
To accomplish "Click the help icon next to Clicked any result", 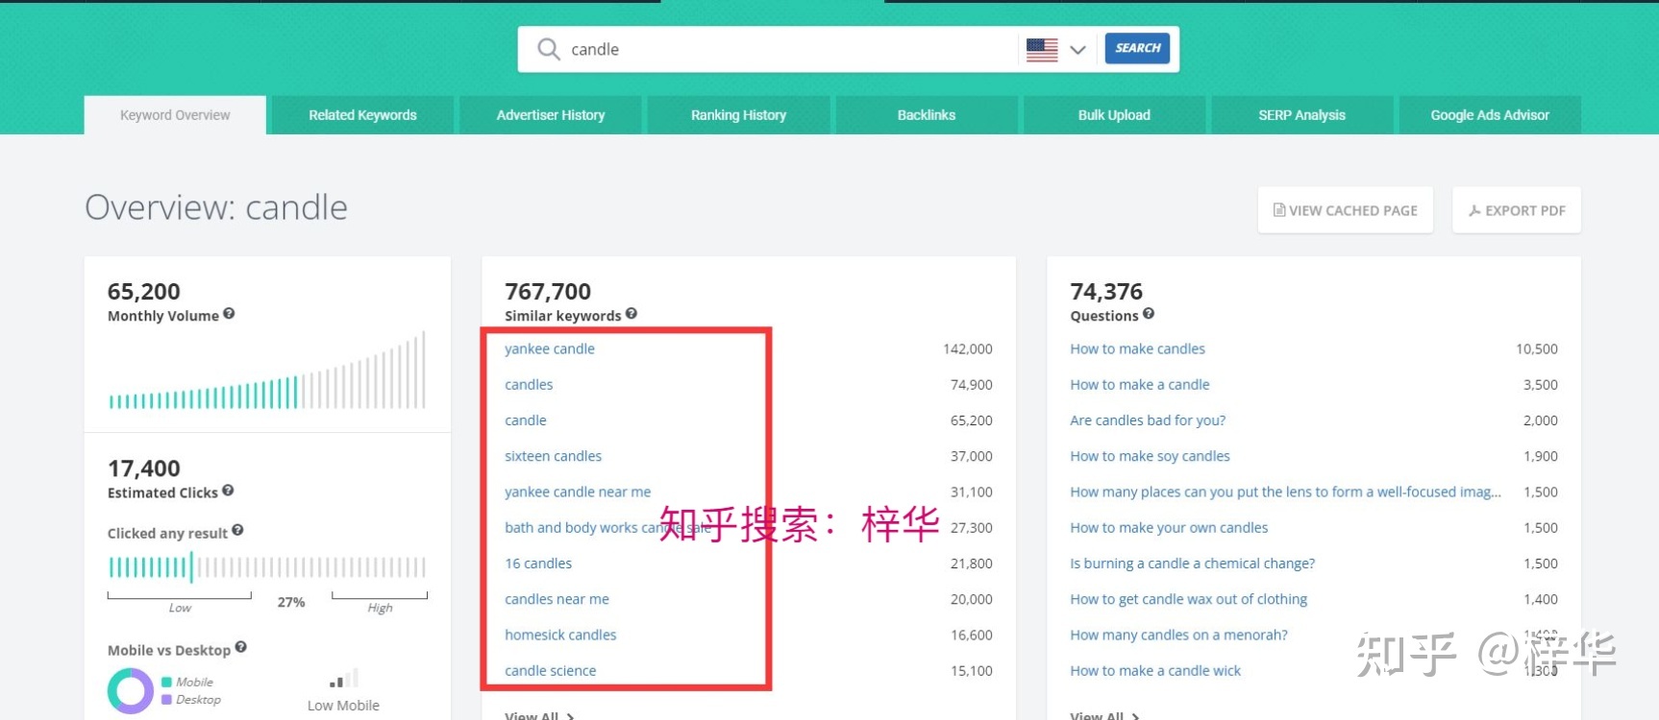I will point(237,530).
